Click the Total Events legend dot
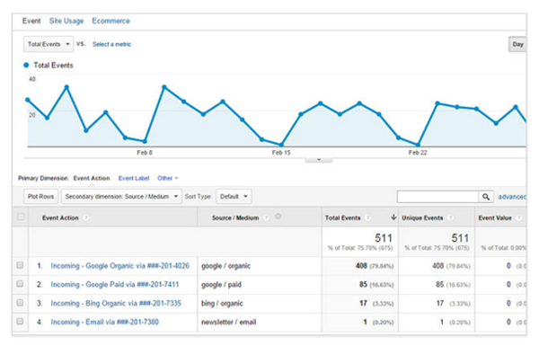The height and width of the screenshot is (346, 539). click(x=26, y=65)
